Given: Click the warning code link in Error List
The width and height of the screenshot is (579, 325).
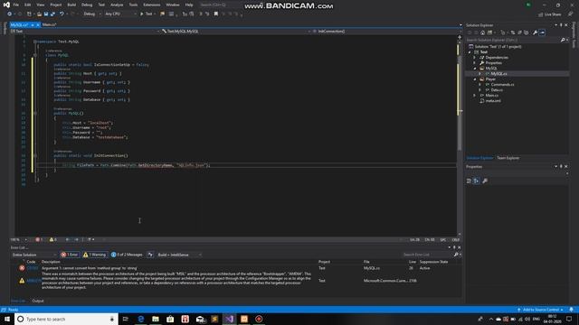Looking at the screenshot, I should coord(33,281).
